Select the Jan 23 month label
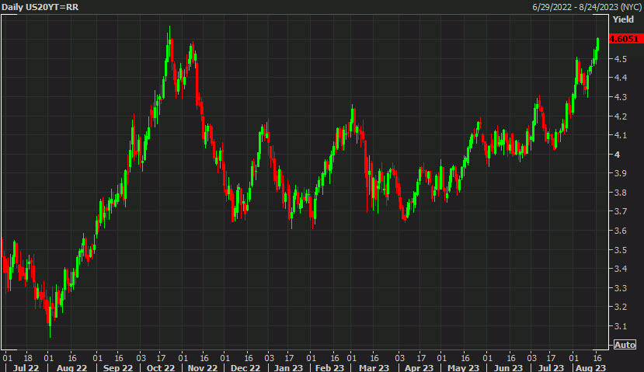Image resolution: width=644 pixels, height=372 pixels. click(288, 367)
